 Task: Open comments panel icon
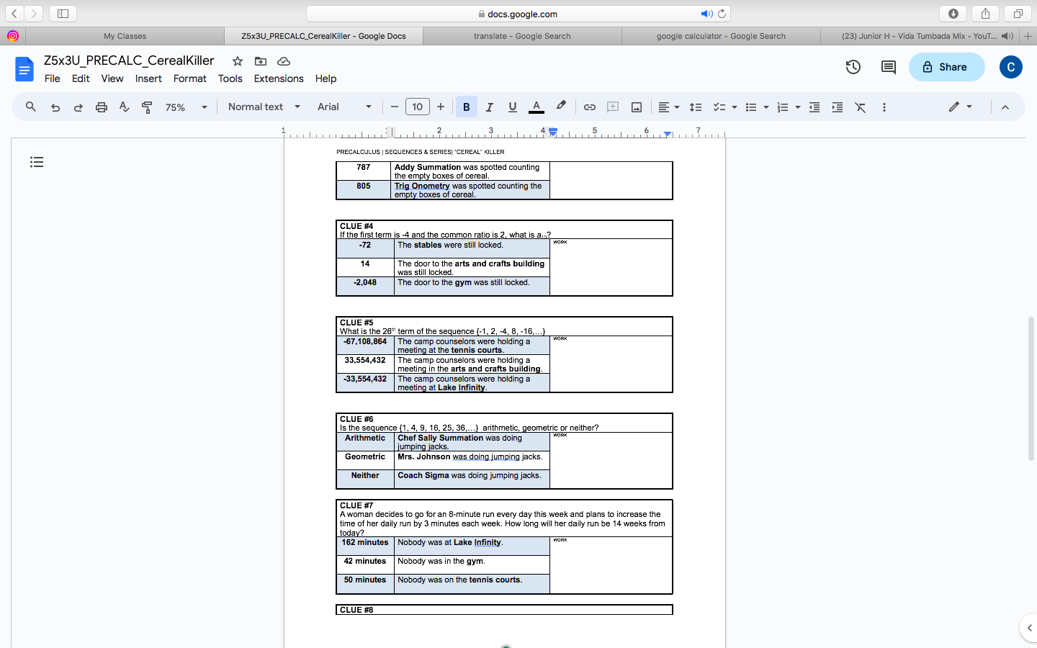(x=889, y=67)
